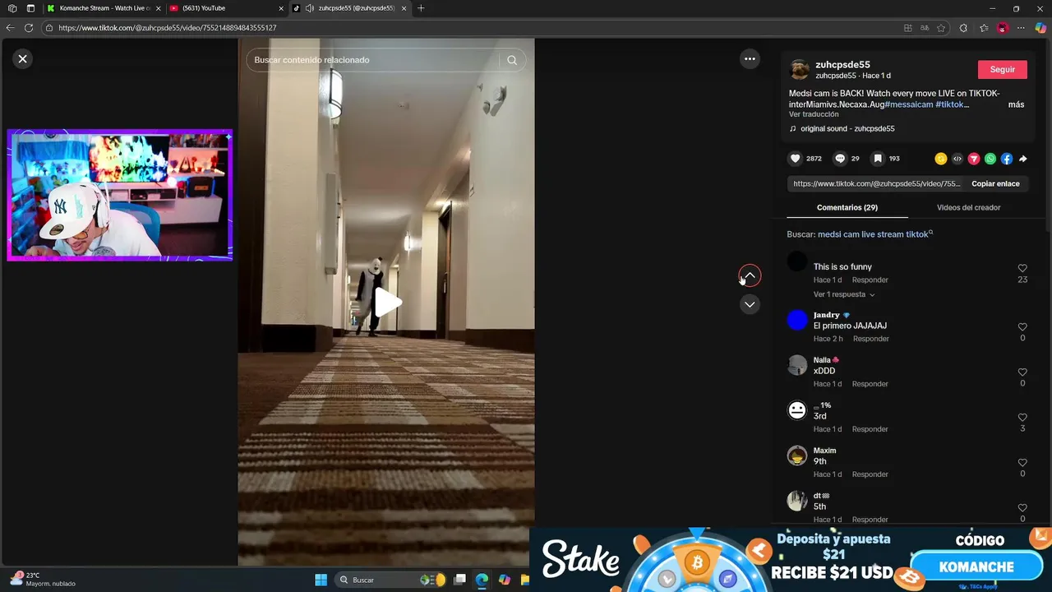Open more share options arrow
The image size is (1052, 592).
1023,159
